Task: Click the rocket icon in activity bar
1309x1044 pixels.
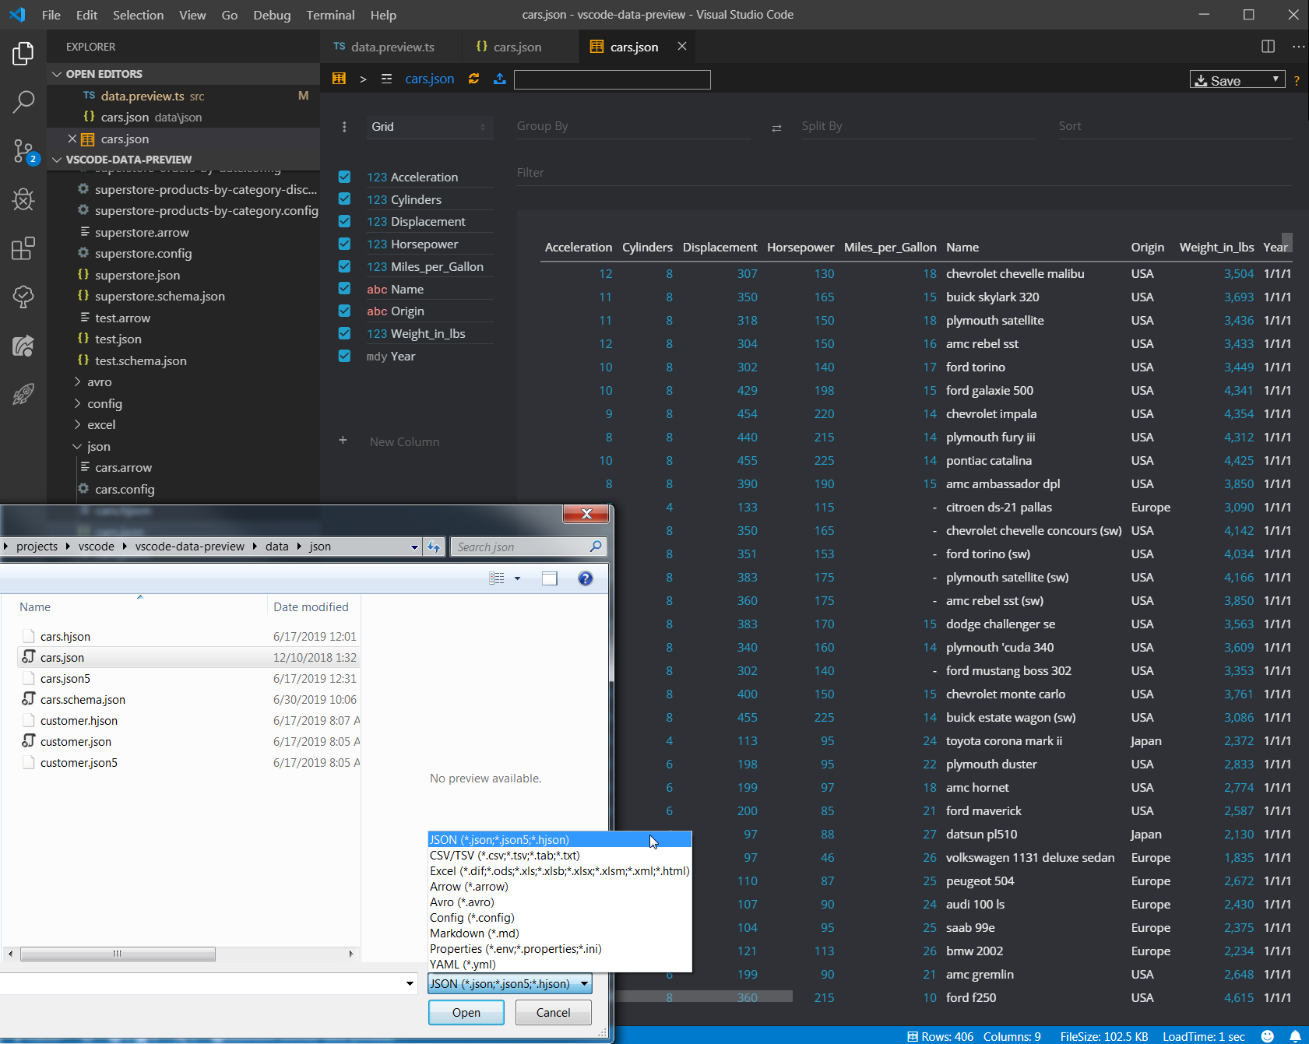Action: (23, 394)
